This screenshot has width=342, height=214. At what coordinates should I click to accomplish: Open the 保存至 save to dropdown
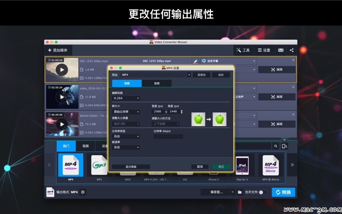218,192
